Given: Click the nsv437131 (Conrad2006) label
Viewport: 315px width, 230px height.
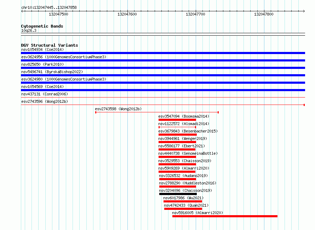Looking at the screenshot, I should pos(45,94).
